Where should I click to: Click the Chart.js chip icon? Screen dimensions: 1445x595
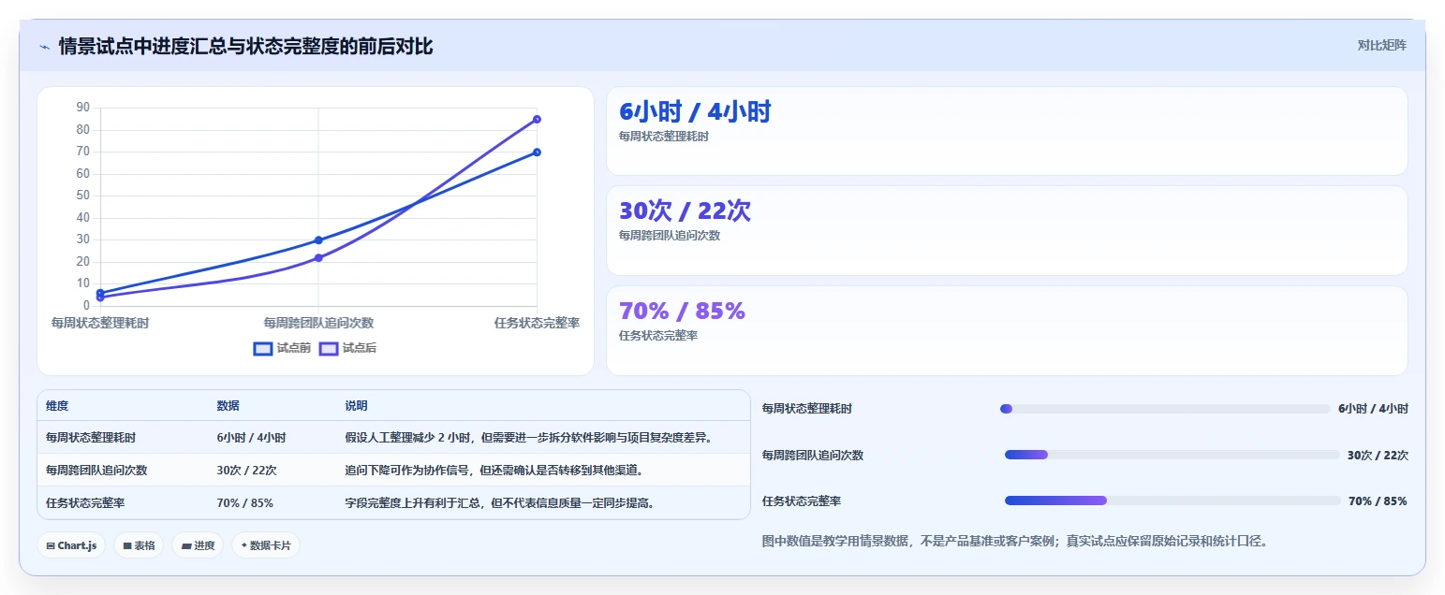[51, 545]
